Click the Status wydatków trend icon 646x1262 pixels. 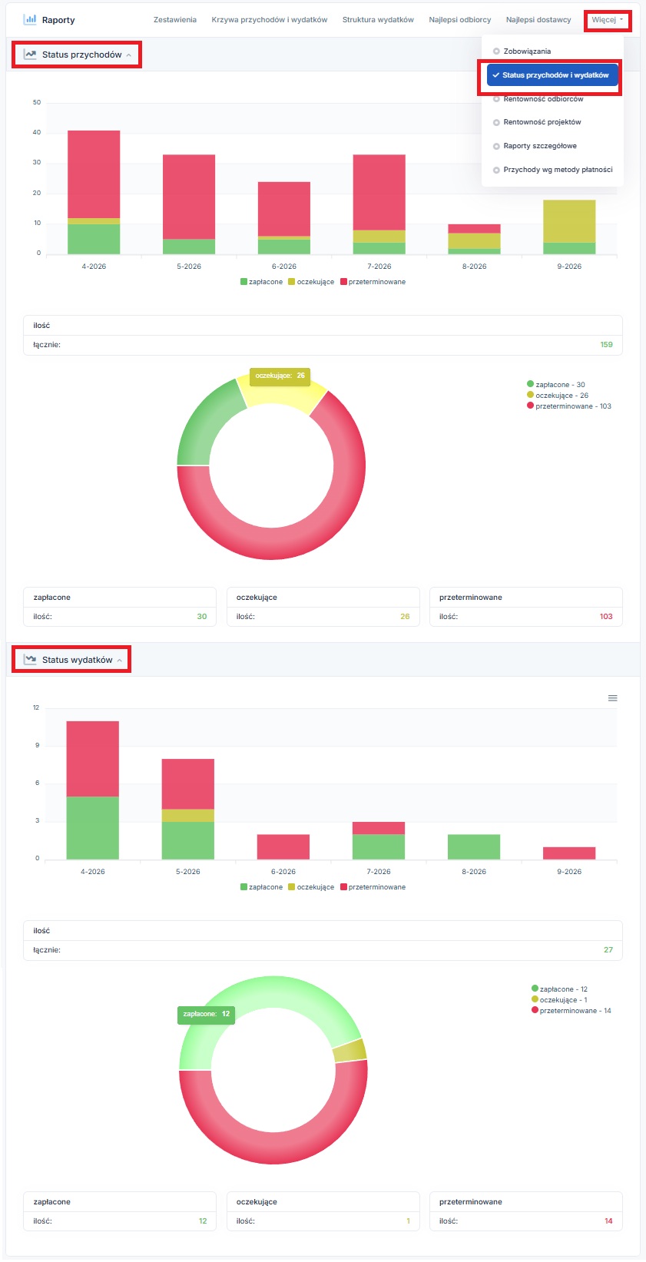pyautogui.click(x=30, y=659)
